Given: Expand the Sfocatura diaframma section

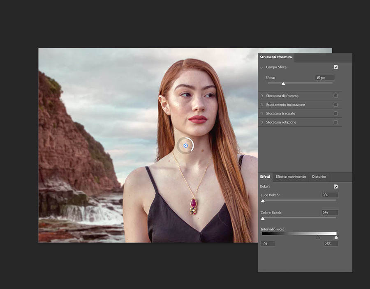Looking at the screenshot, I should point(262,96).
